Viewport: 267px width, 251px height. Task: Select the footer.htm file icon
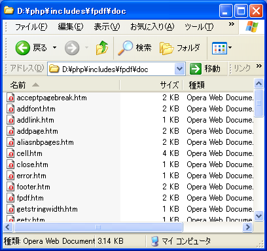pyautogui.click(x=10, y=187)
